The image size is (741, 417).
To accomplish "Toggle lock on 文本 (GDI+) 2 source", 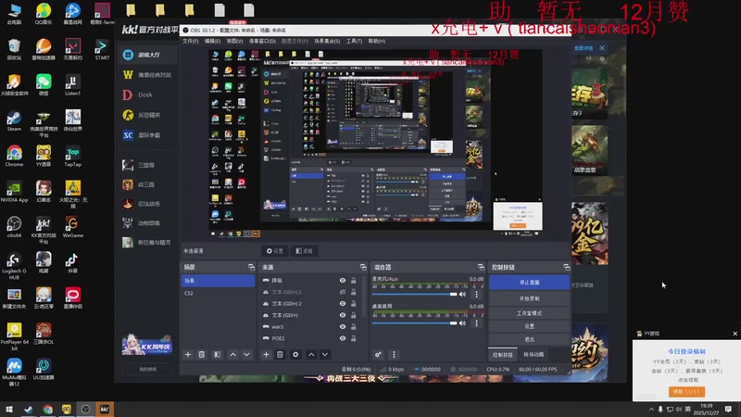I will coord(354,304).
